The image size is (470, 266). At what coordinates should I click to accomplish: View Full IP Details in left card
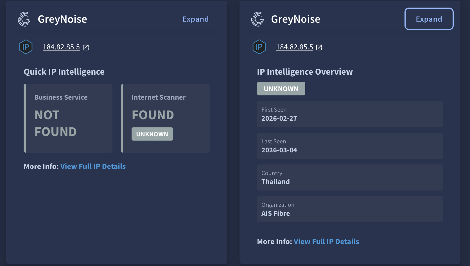pyautogui.click(x=93, y=166)
